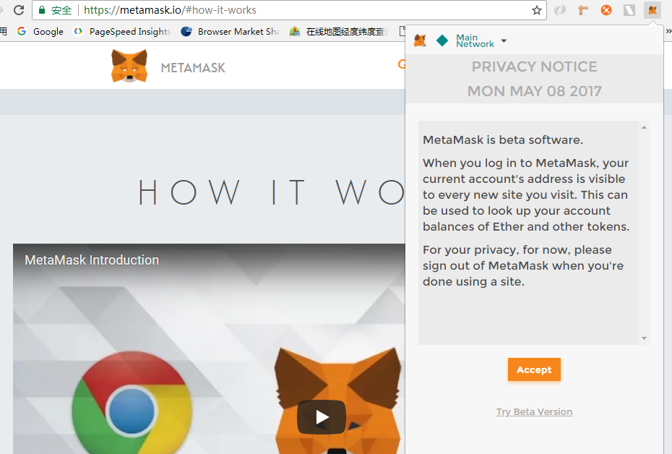This screenshot has width=672, height=454.
Task: Open the Main Network dropdown arrow
Action: (504, 41)
